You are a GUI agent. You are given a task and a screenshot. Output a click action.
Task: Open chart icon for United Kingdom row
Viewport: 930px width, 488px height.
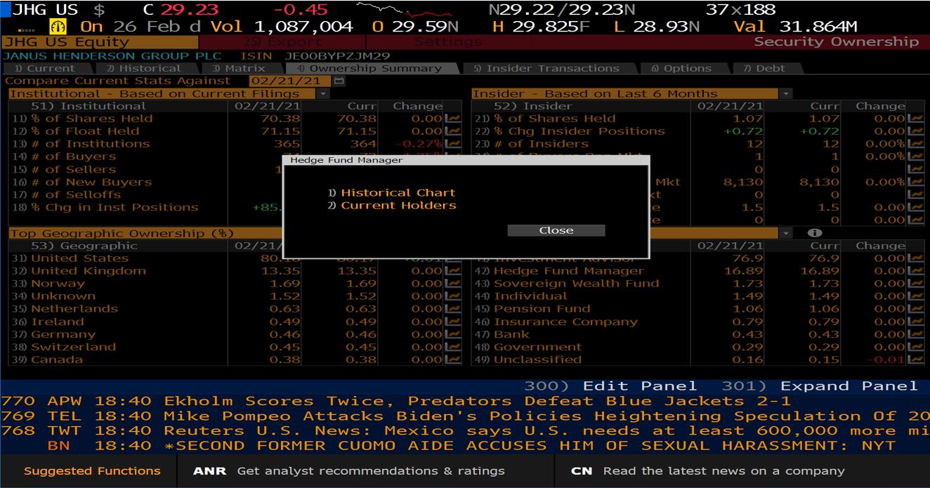(453, 271)
